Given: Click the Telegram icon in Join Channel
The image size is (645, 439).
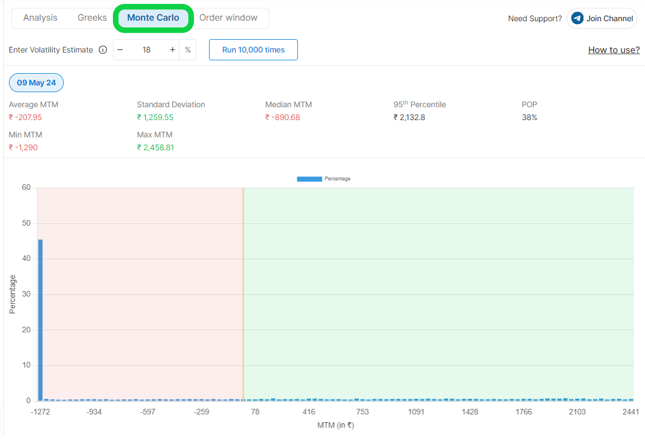Looking at the screenshot, I should tap(577, 18).
